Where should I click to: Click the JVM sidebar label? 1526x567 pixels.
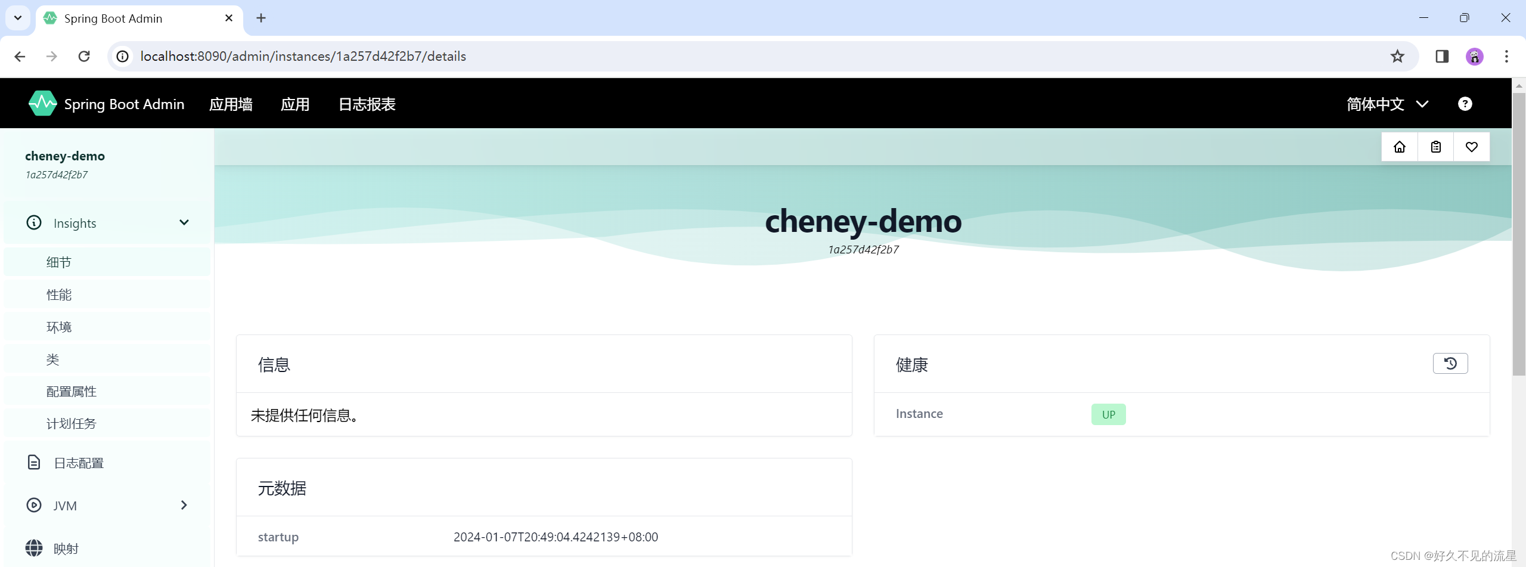[65, 506]
